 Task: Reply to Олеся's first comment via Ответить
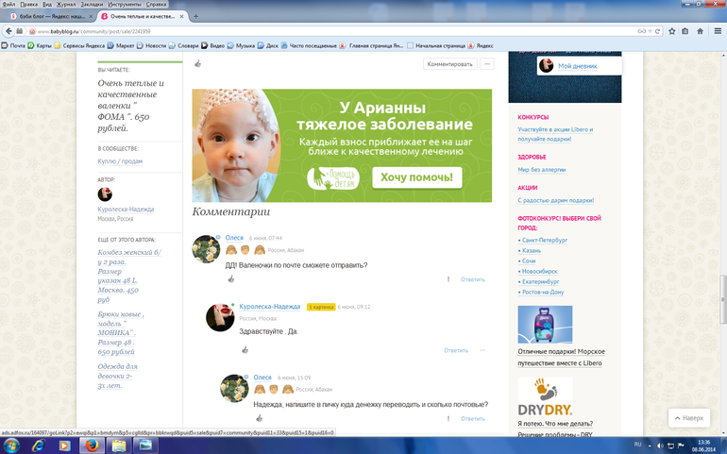(x=472, y=279)
